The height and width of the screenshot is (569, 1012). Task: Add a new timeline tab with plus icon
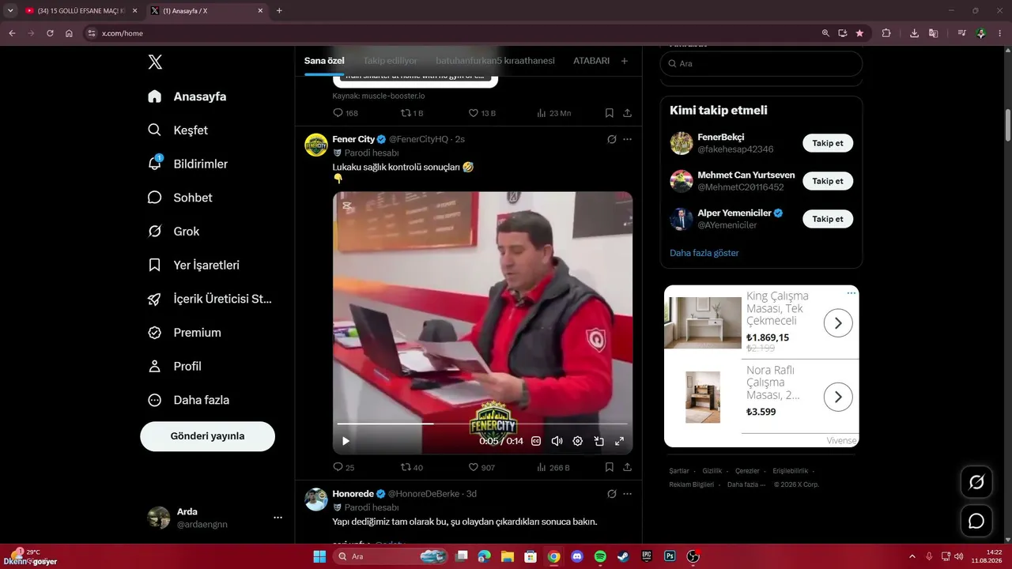(x=625, y=61)
